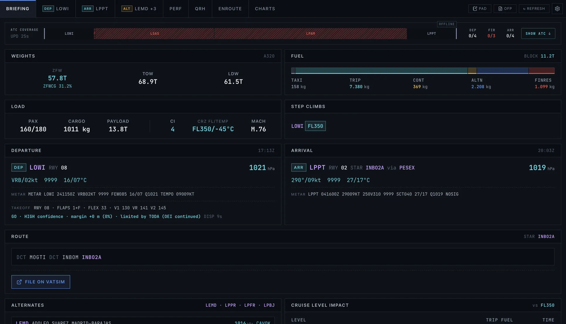This screenshot has width=566, height=324.
Task: Open the DEP LOWI tab
Action: 56,9
